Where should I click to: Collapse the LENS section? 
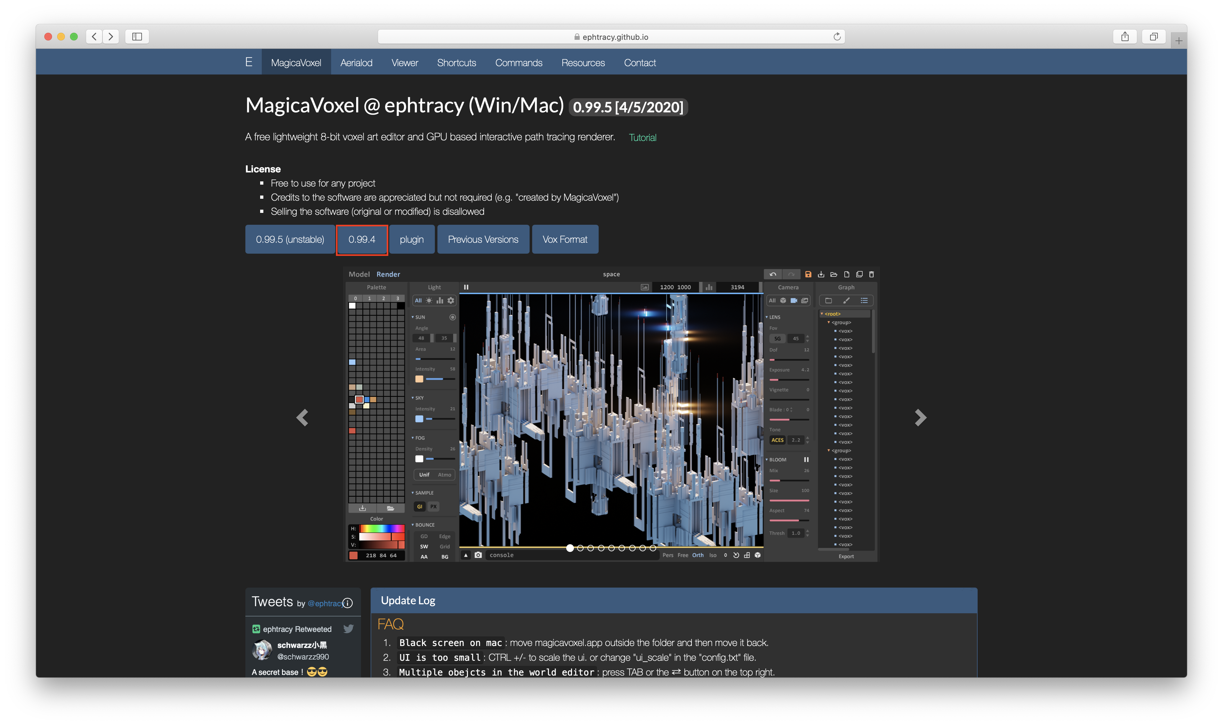click(x=767, y=317)
